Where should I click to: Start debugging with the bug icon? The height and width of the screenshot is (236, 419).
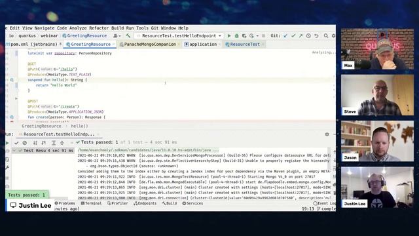coord(236,35)
